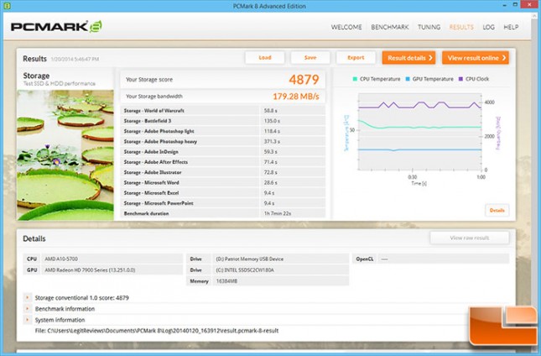This screenshot has width=541, height=356.
Task: Switch to the BENCHMARK tab
Action: [x=390, y=27]
